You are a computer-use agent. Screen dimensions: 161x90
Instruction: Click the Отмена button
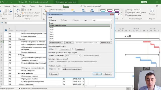(x=107, y=74)
